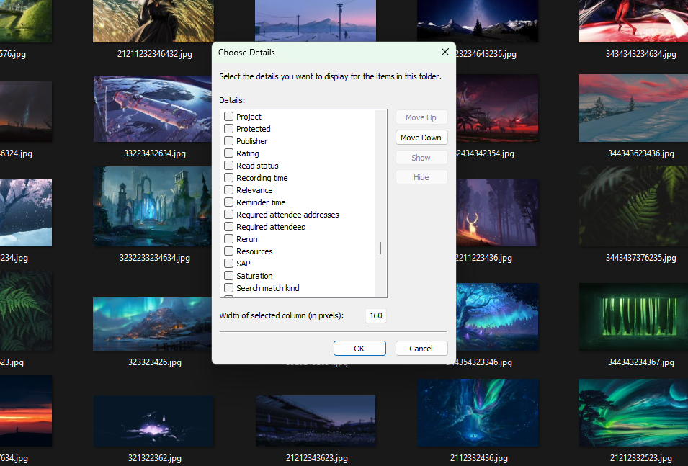Check the Resources checkbox

tap(228, 251)
